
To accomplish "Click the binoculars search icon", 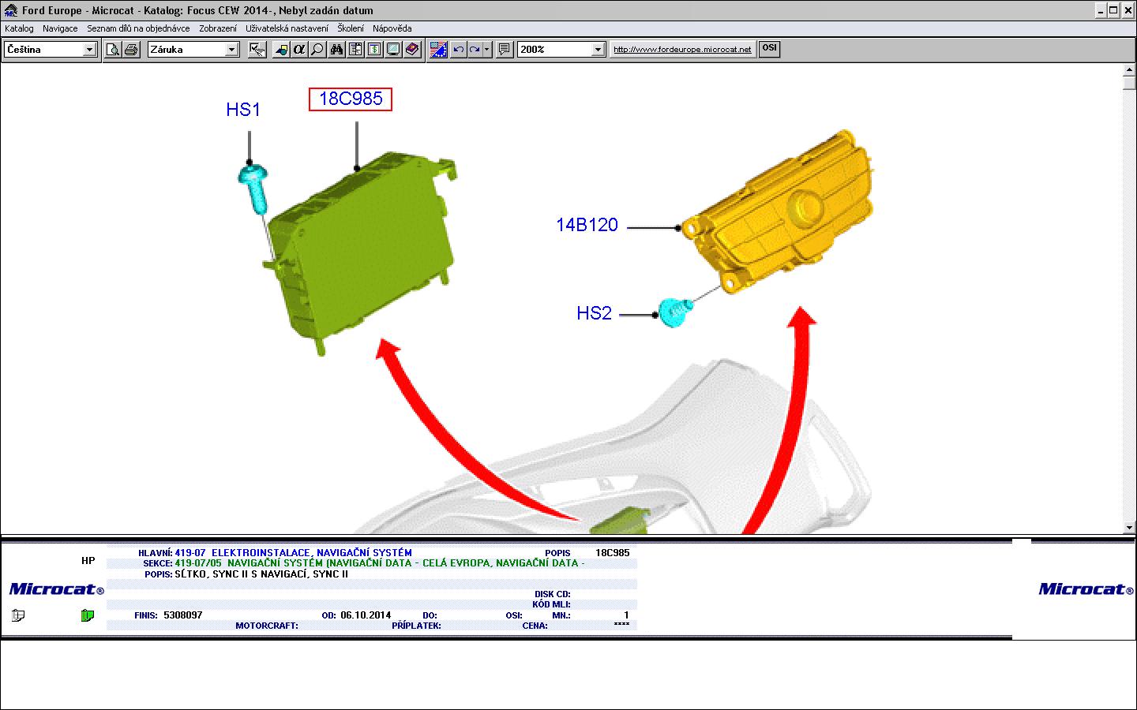I will click(336, 50).
